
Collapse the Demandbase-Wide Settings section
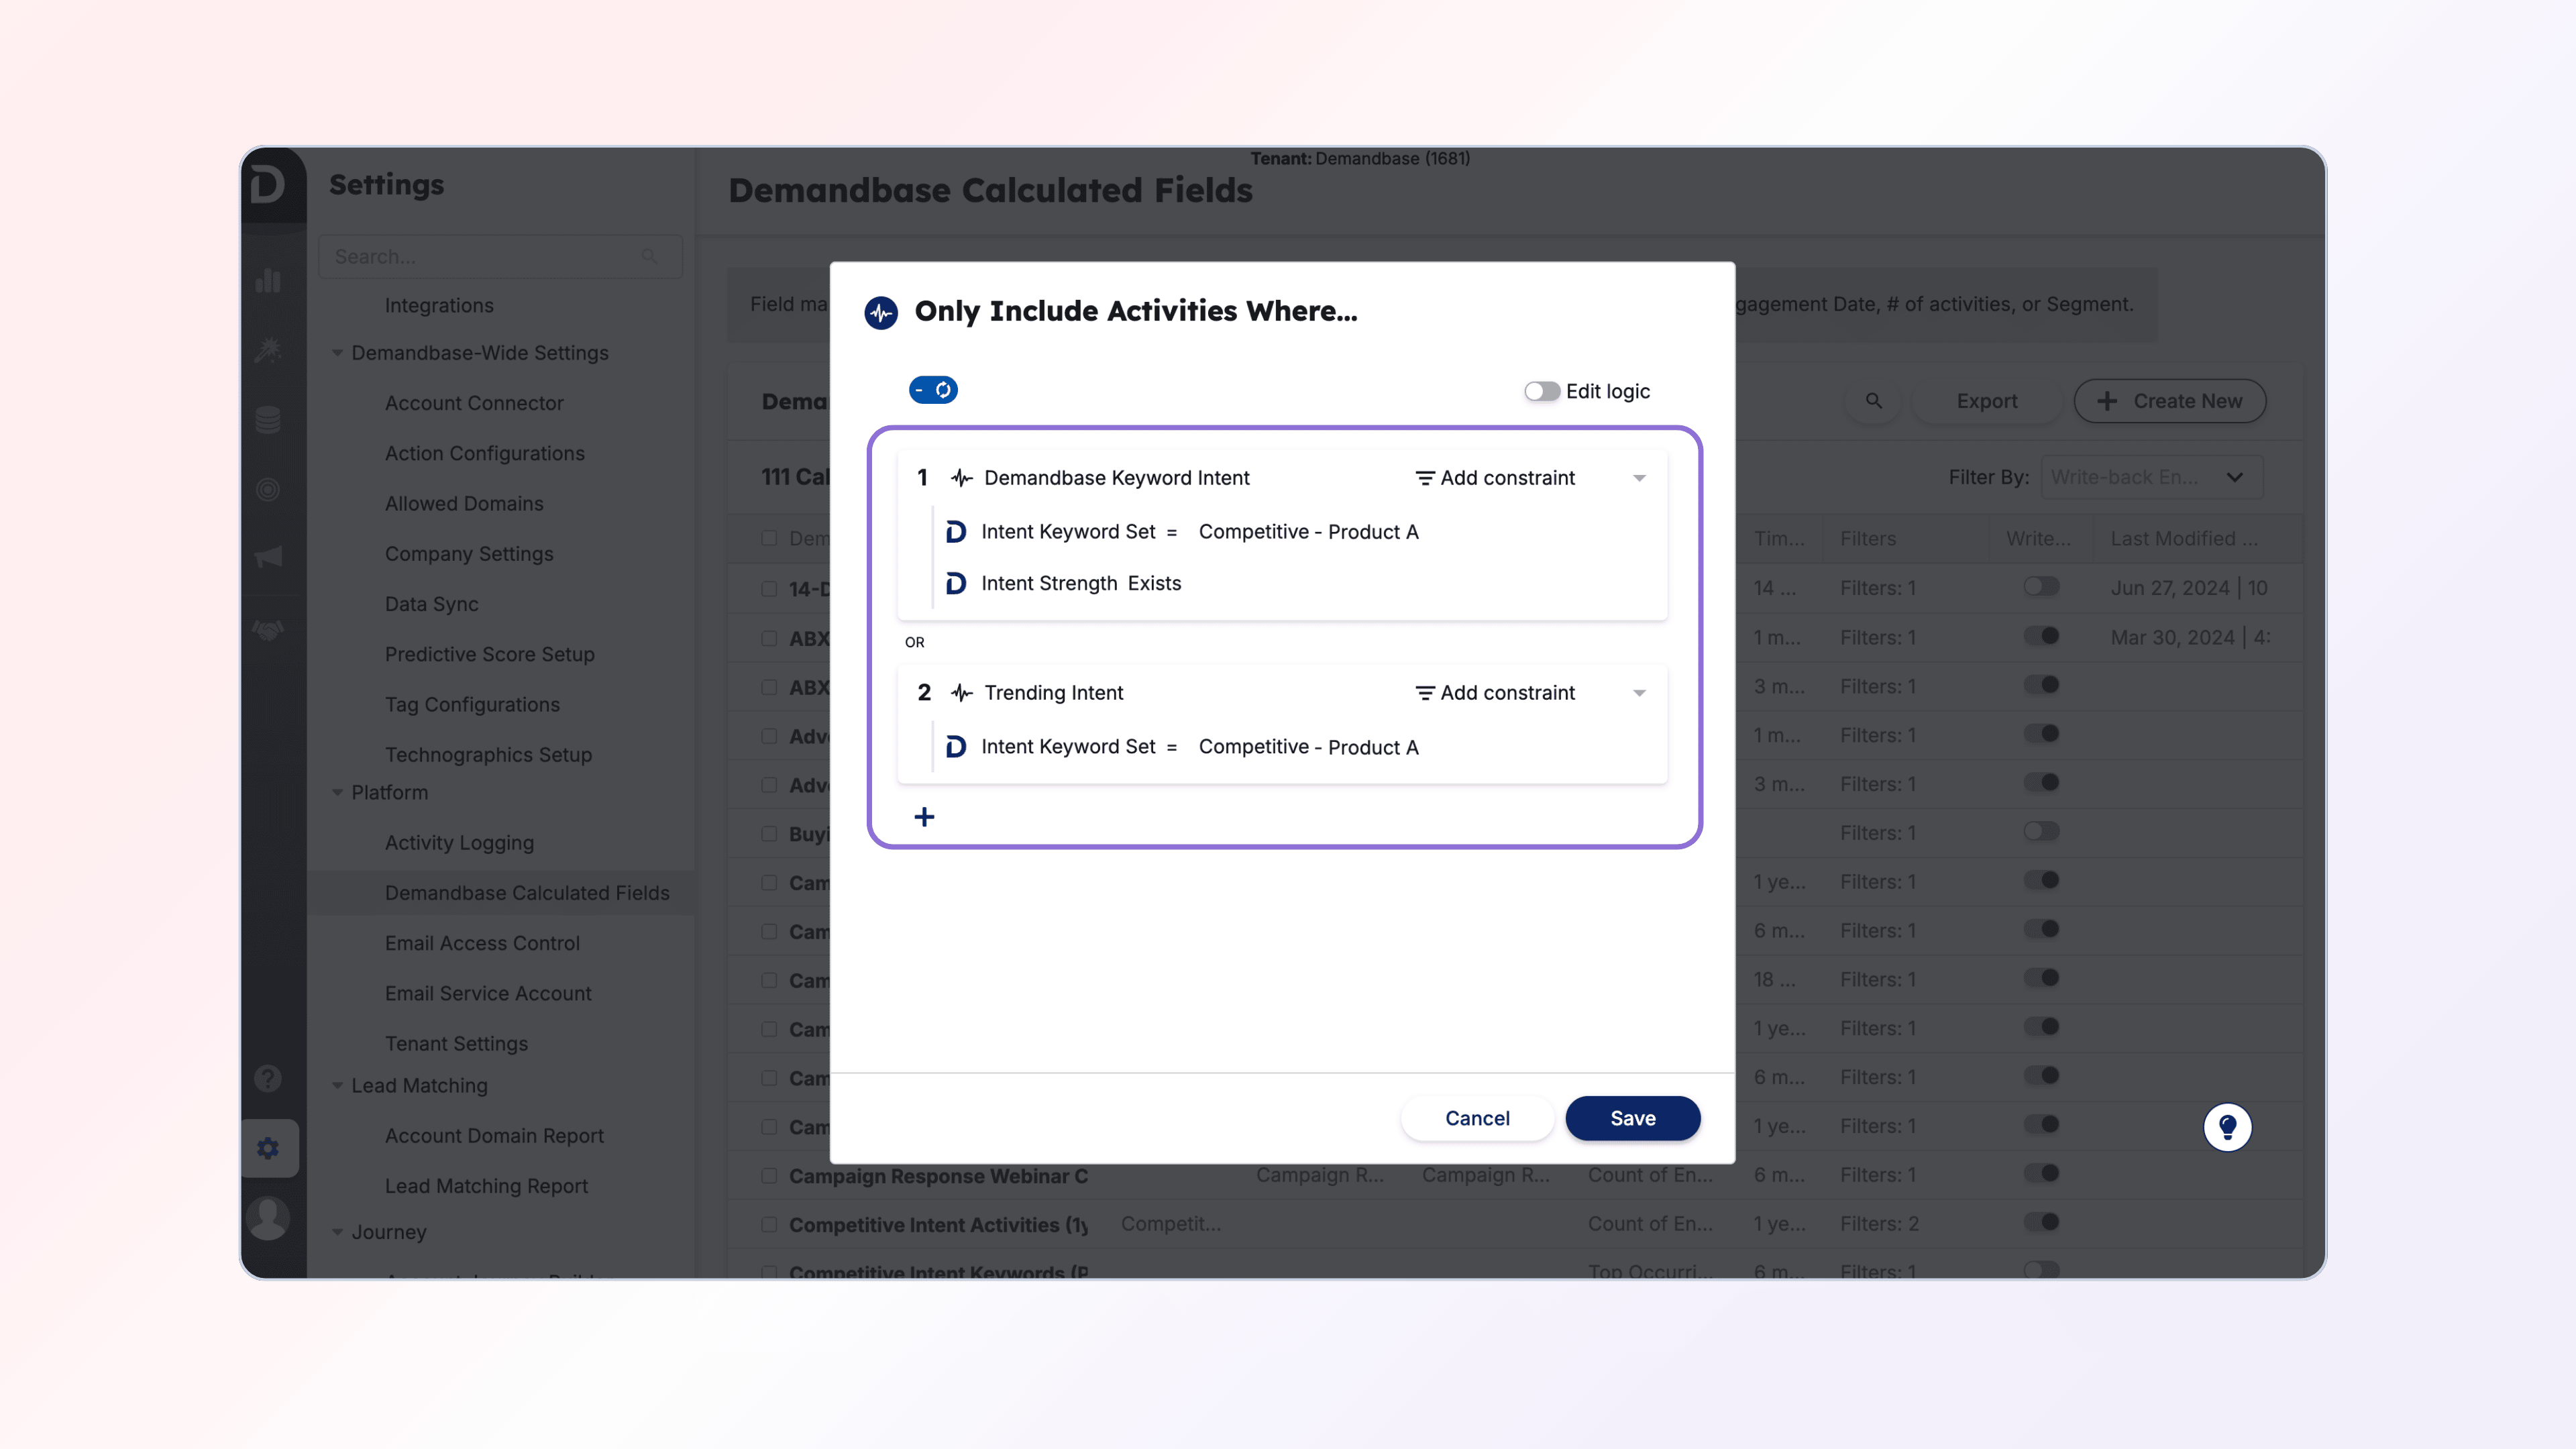pos(337,353)
